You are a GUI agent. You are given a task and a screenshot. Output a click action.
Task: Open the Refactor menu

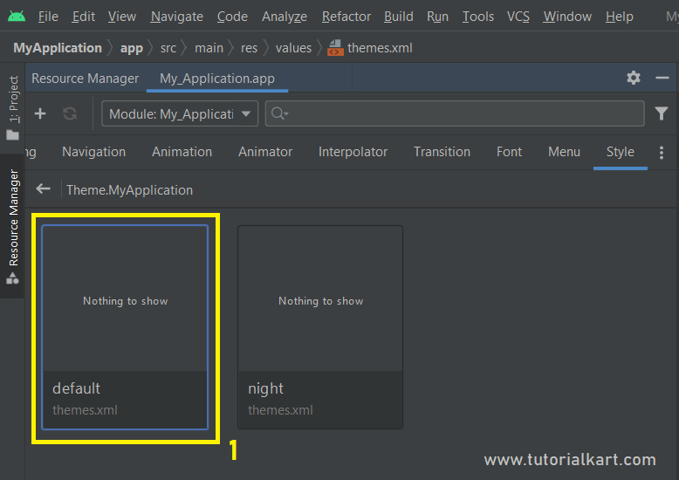coord(346,17)
